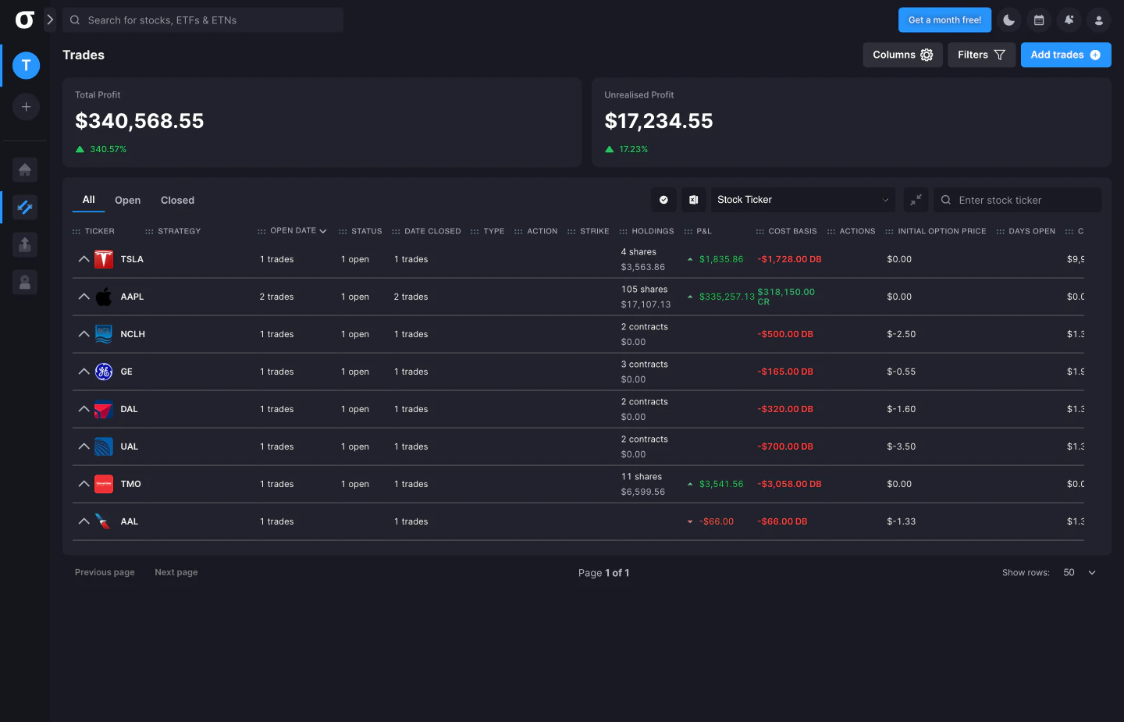The width and height of the screenshot is (1124, 722).
Task: Export trades using the Excel icon
Action: 694,200
